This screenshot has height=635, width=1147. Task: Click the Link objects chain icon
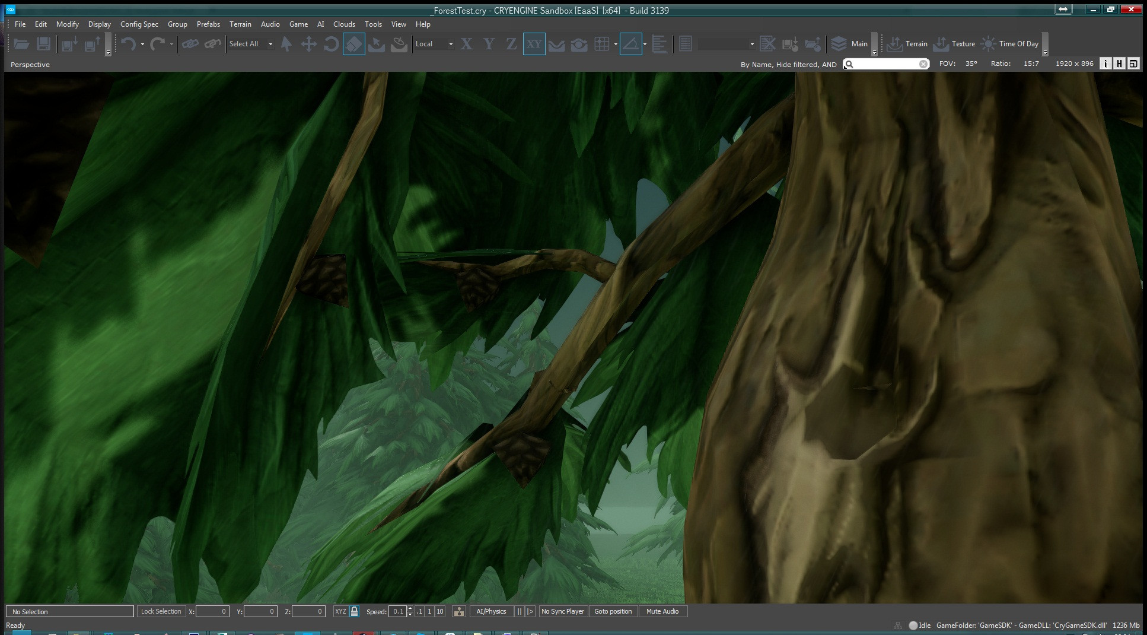pyautogui.click(x=190, y=44)
